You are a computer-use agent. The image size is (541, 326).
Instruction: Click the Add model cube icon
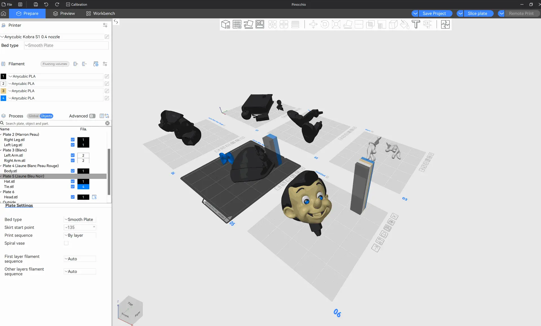tap(225, 24)
